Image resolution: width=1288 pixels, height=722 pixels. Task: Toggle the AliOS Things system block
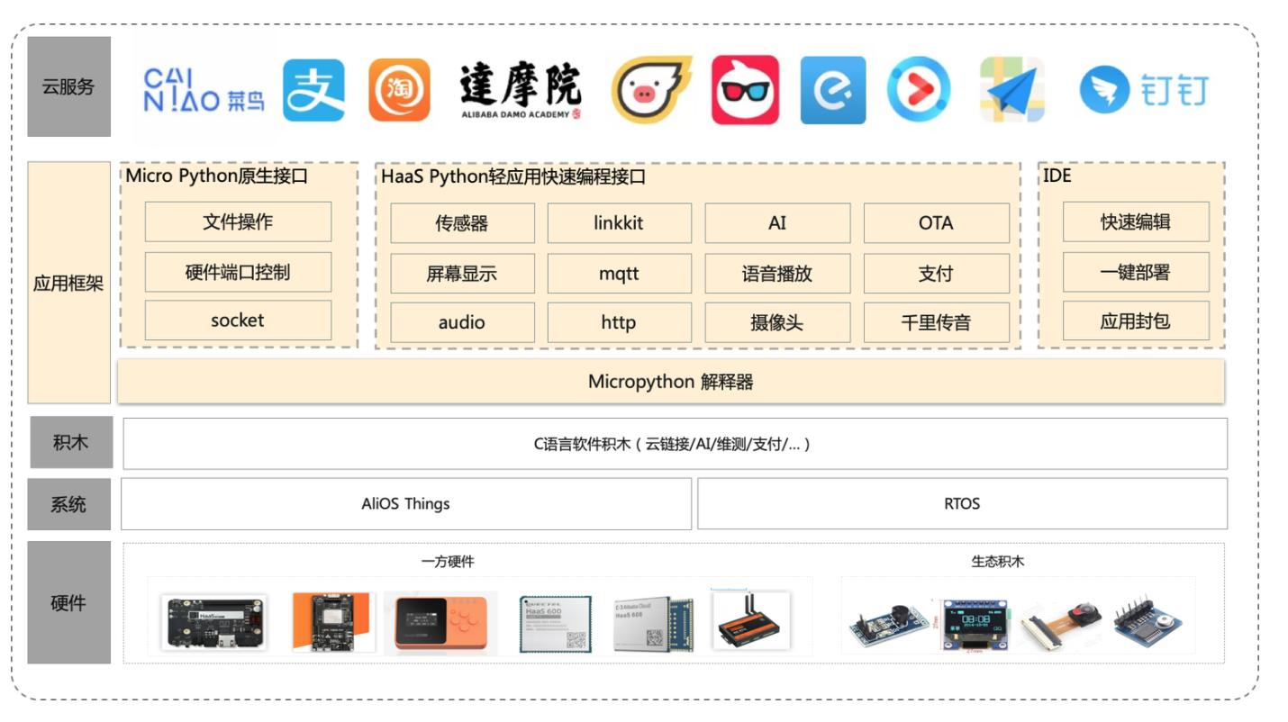[x=405, y=503]
